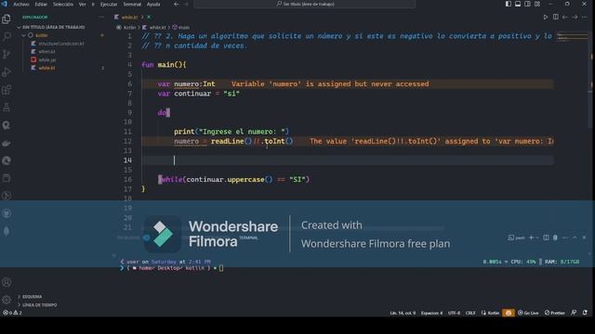Viewport: 595px width, 334px height.
Task: Start Go Live server
Action: (x=528, y=313)
